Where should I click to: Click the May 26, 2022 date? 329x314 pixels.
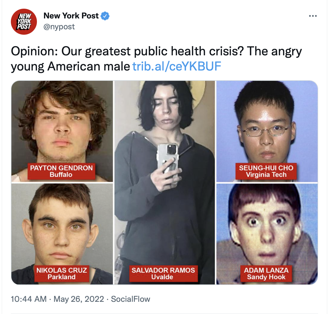click(x=79, y=299)
